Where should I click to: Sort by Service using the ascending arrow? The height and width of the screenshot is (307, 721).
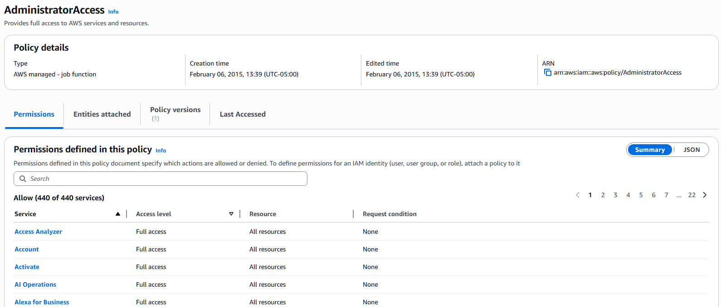tap(118, 214)
